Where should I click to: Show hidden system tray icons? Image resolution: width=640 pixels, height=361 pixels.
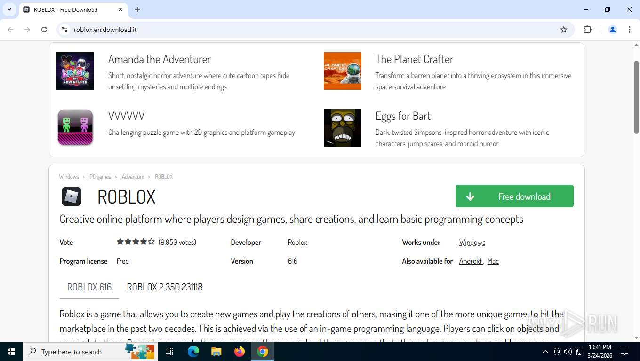[545, 352]
